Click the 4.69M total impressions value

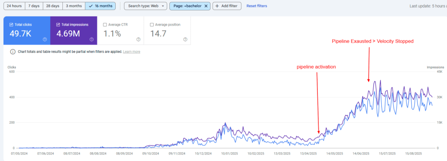pos(69,34)
